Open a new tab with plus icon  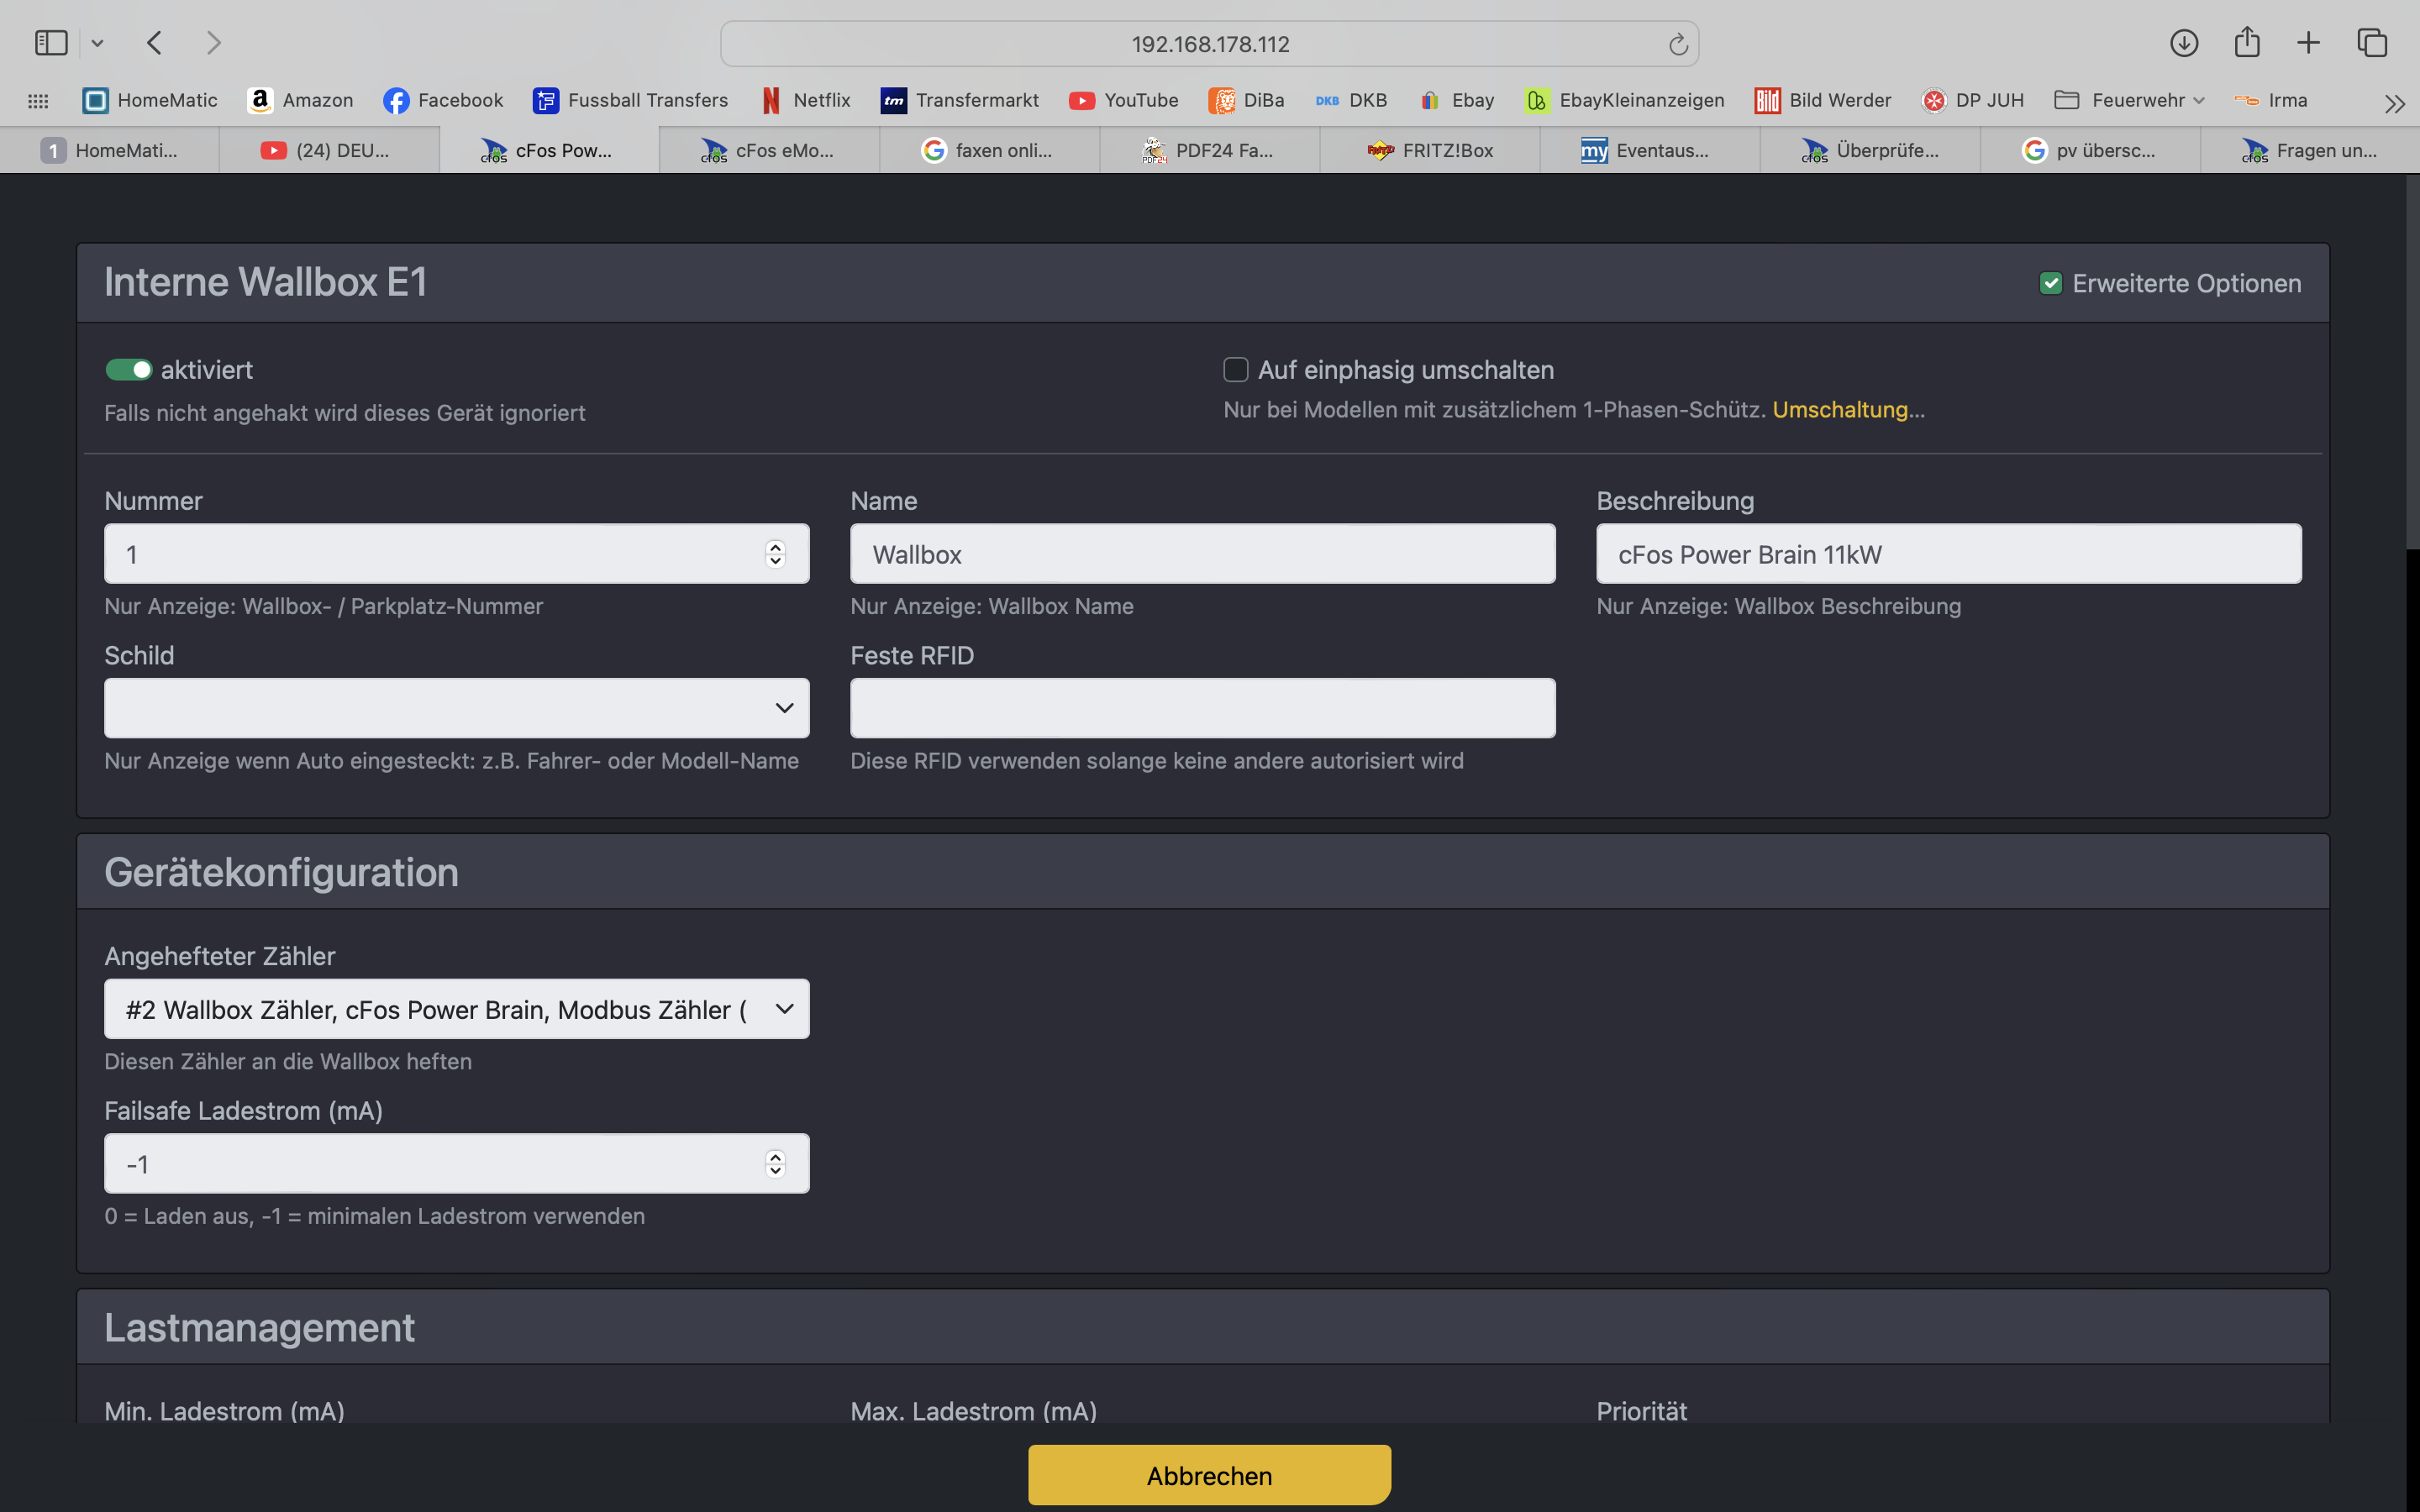click(2308, 43)
